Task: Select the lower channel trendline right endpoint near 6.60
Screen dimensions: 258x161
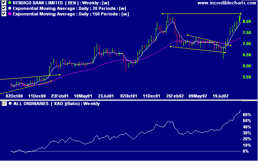Action: [225, 52]
